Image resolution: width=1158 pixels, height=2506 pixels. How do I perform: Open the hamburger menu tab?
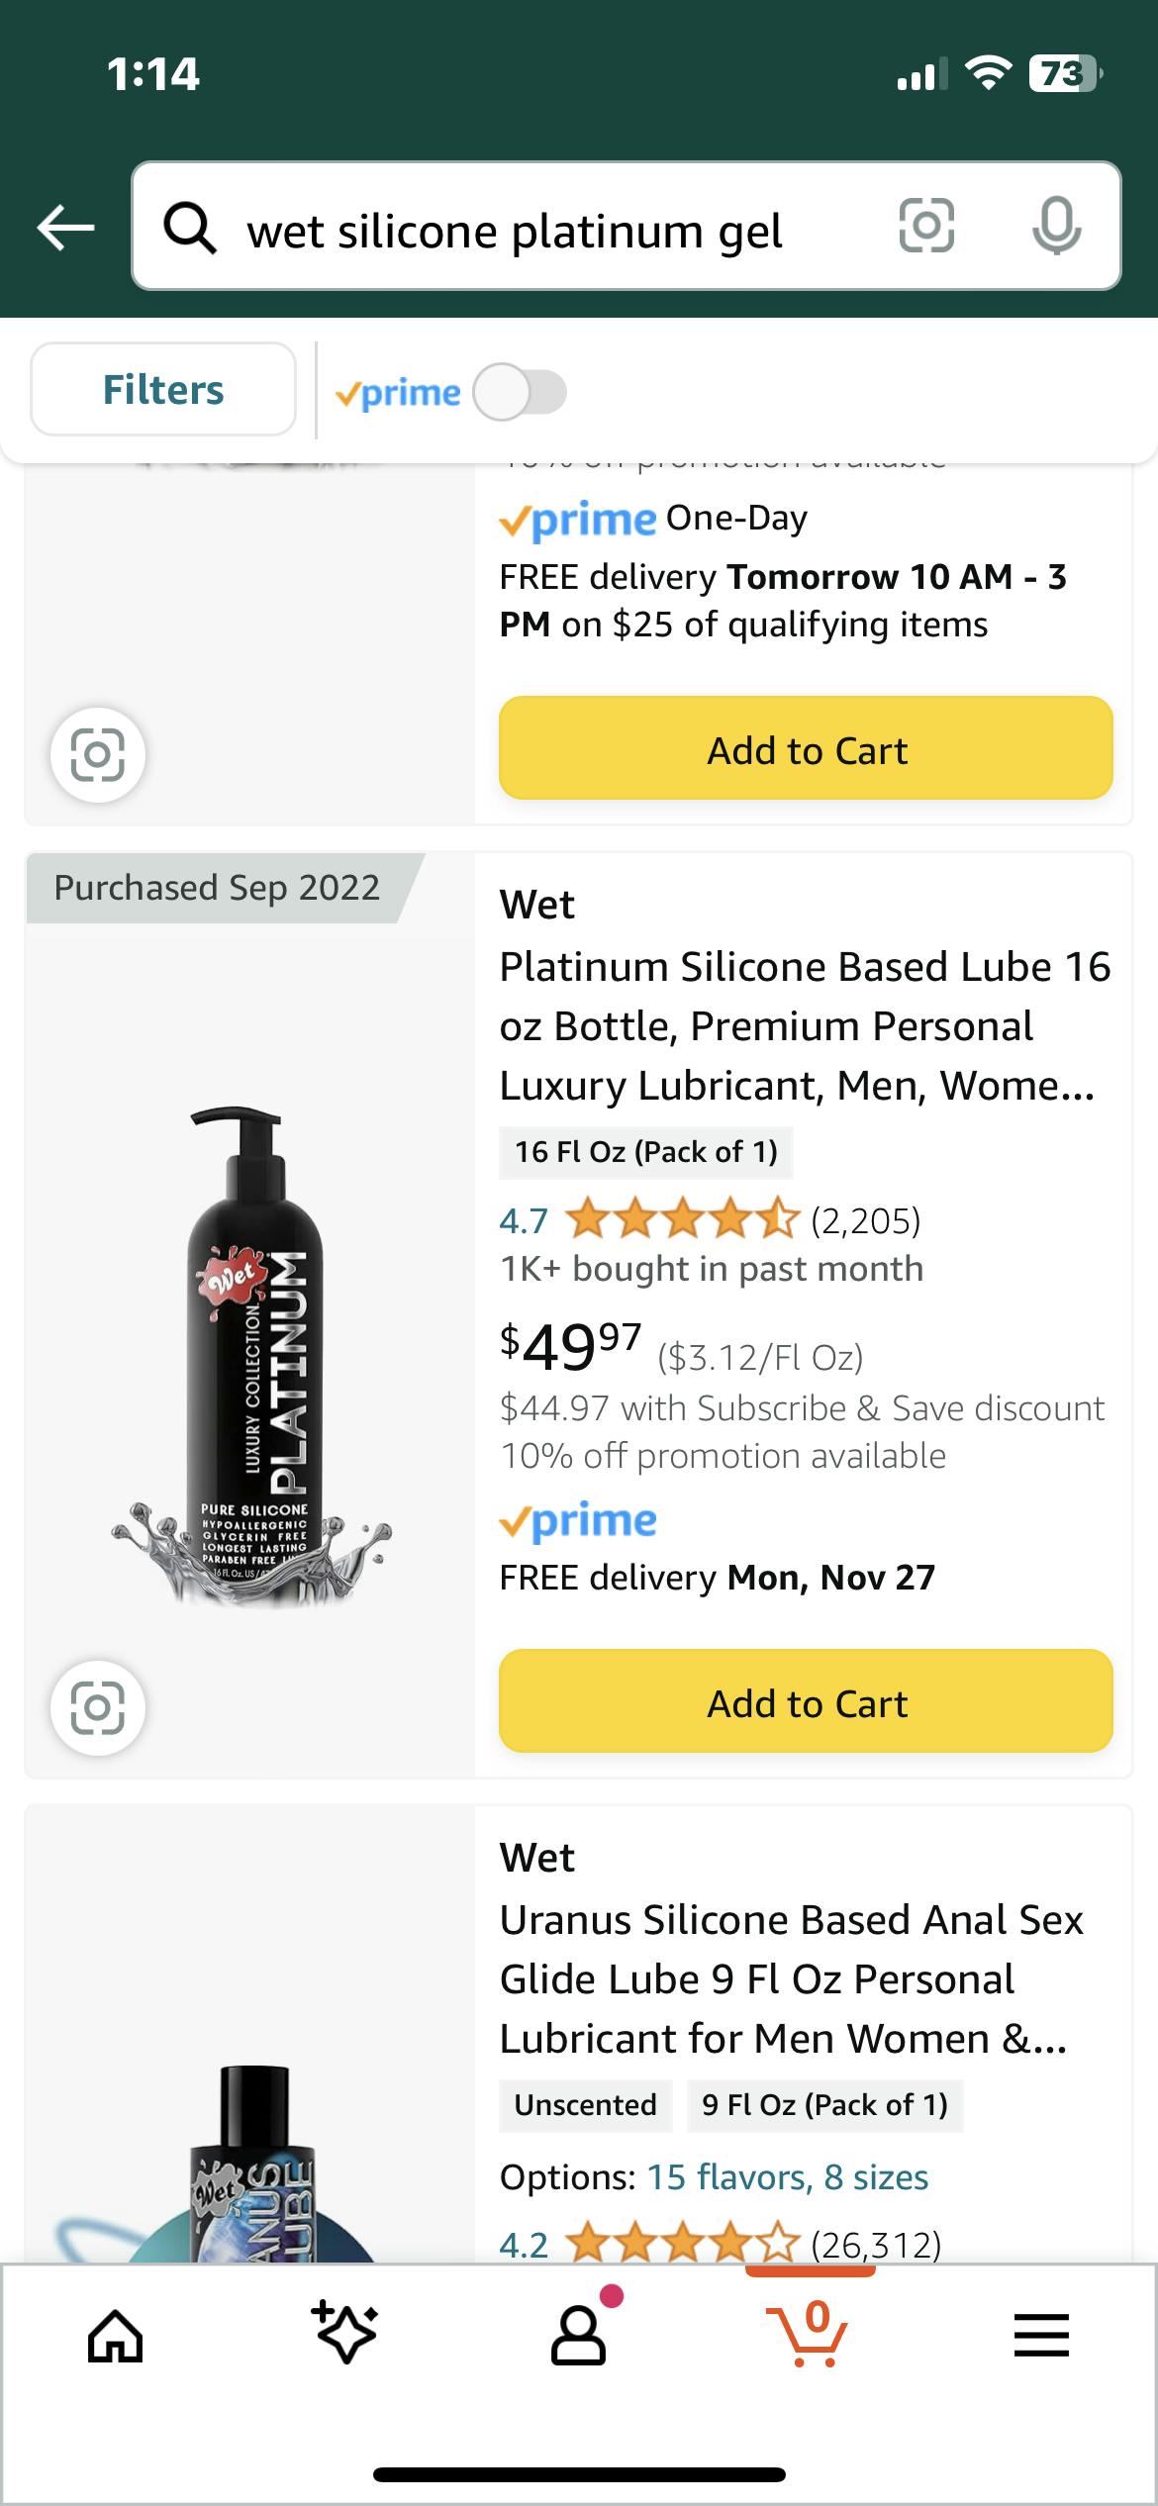pos(1041,2336)
